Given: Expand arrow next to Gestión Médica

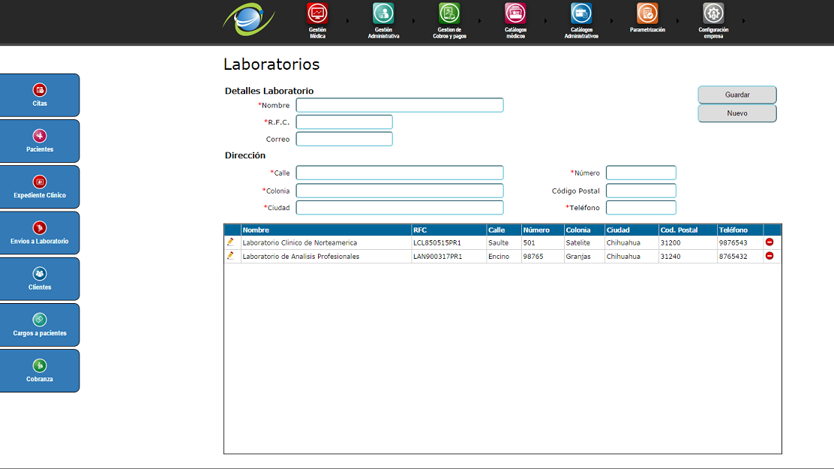Looking at the screenshot, I should click(x=347, y=21).
